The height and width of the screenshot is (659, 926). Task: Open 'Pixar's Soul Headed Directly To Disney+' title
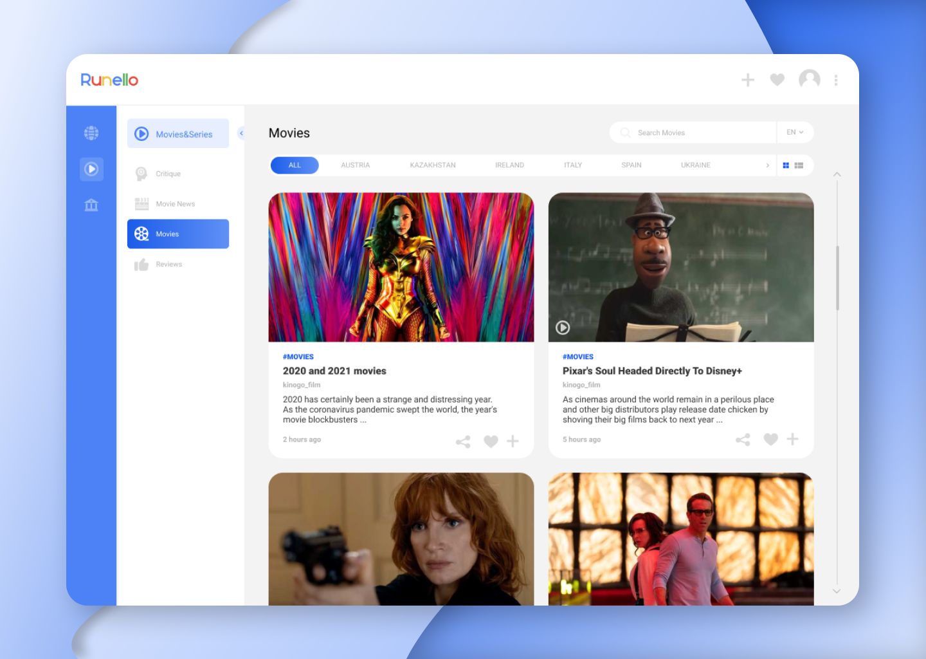click(652, 371)
